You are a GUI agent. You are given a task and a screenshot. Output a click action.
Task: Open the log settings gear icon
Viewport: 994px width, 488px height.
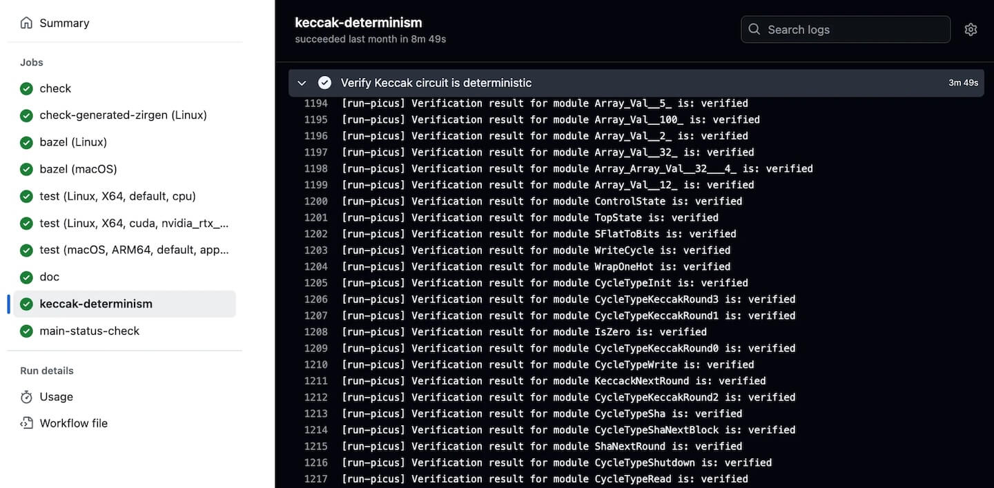971,30
